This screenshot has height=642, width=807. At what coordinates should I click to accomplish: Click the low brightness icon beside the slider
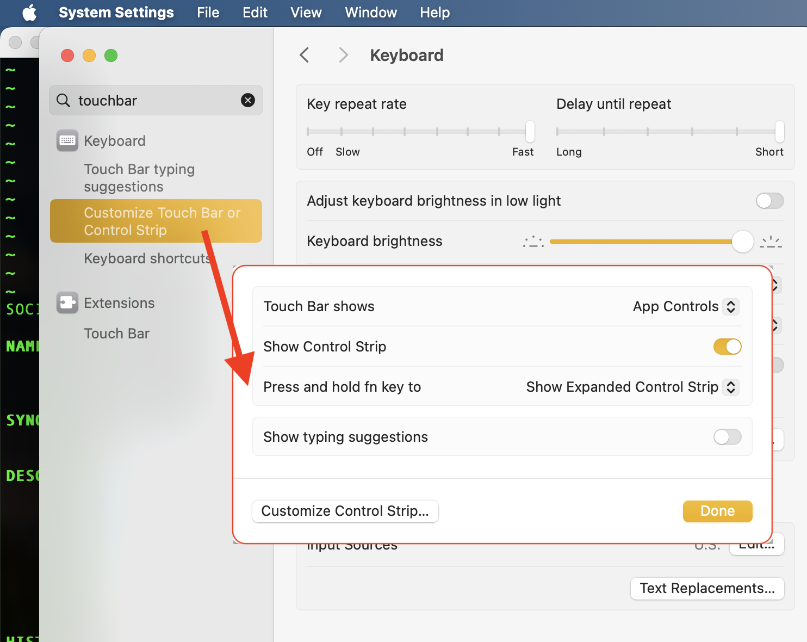pyautogui.click(x=532, y=241)
